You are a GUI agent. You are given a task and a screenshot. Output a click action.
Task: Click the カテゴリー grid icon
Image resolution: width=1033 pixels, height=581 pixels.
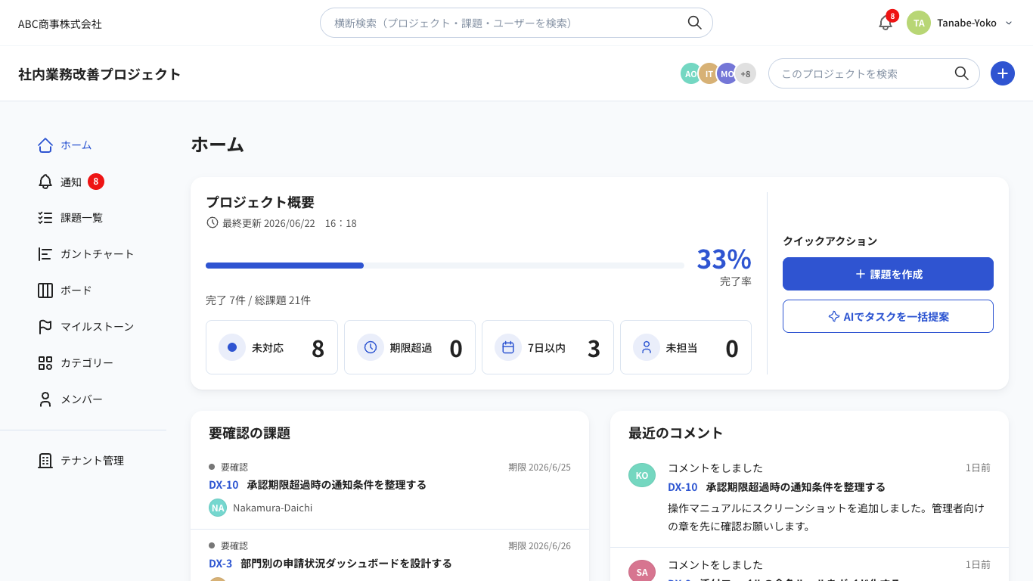(45, 363)
